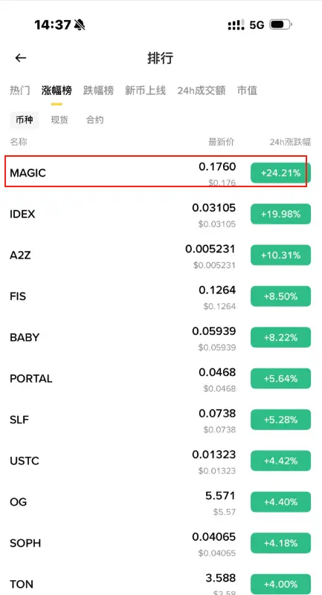Sort by 最新价 column header

(222, 143)
